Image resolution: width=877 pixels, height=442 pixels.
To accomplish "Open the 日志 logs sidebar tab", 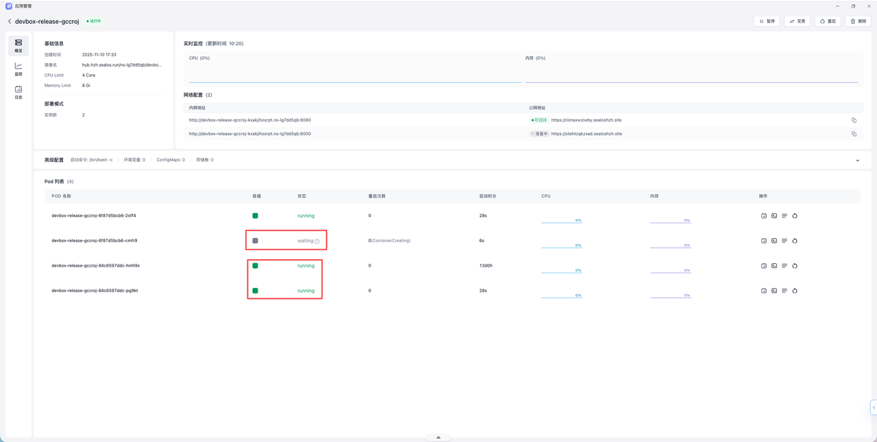I will tap(18, 93).
